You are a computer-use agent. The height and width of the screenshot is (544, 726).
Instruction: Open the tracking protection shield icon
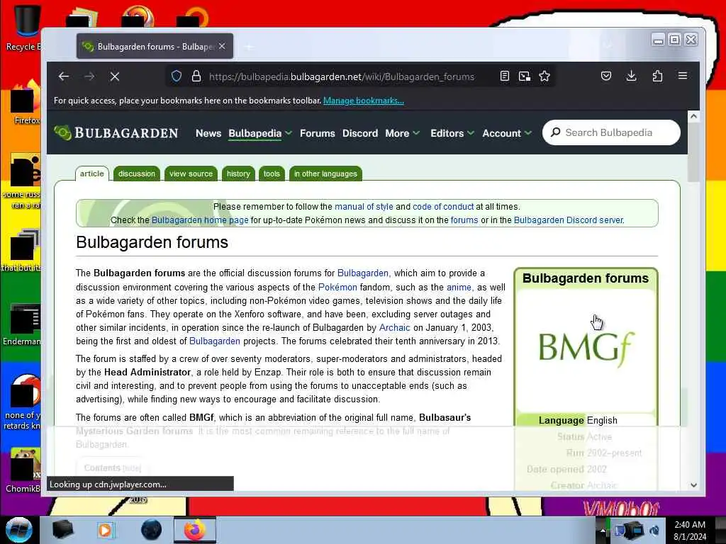point(177,76)
